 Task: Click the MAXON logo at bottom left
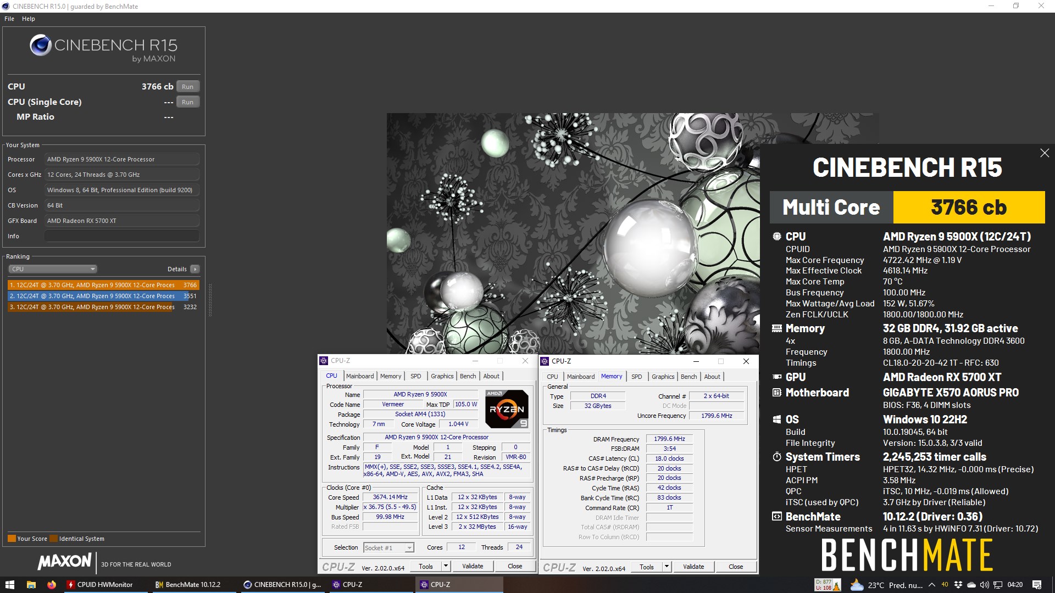click(x=65, y=561)
